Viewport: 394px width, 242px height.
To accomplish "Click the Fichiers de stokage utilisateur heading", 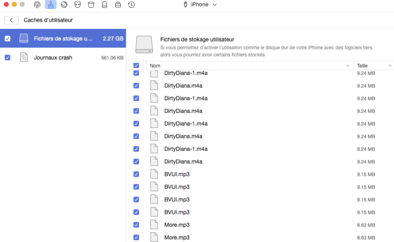I will (197, 40).
